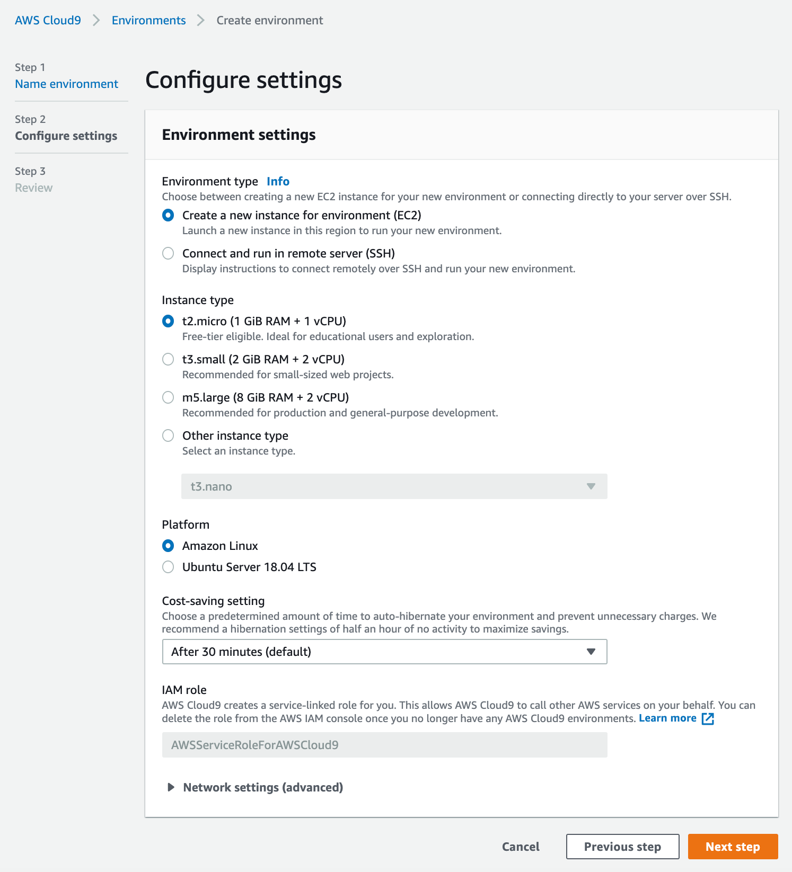Go to Step 1 Name environment
792x872 pixels.
[x=67, y=84]
